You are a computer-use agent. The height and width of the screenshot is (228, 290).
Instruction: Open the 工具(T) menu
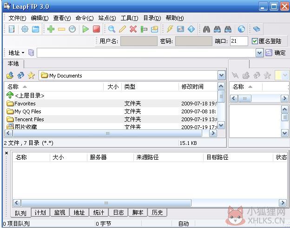130,18
